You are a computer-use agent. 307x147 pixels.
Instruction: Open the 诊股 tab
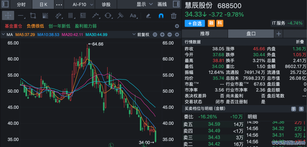click(x=106, y=4)
